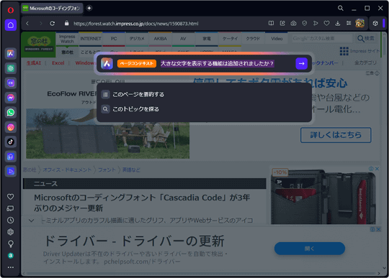Click the 開く button in the bottom ad

(309, 249)
